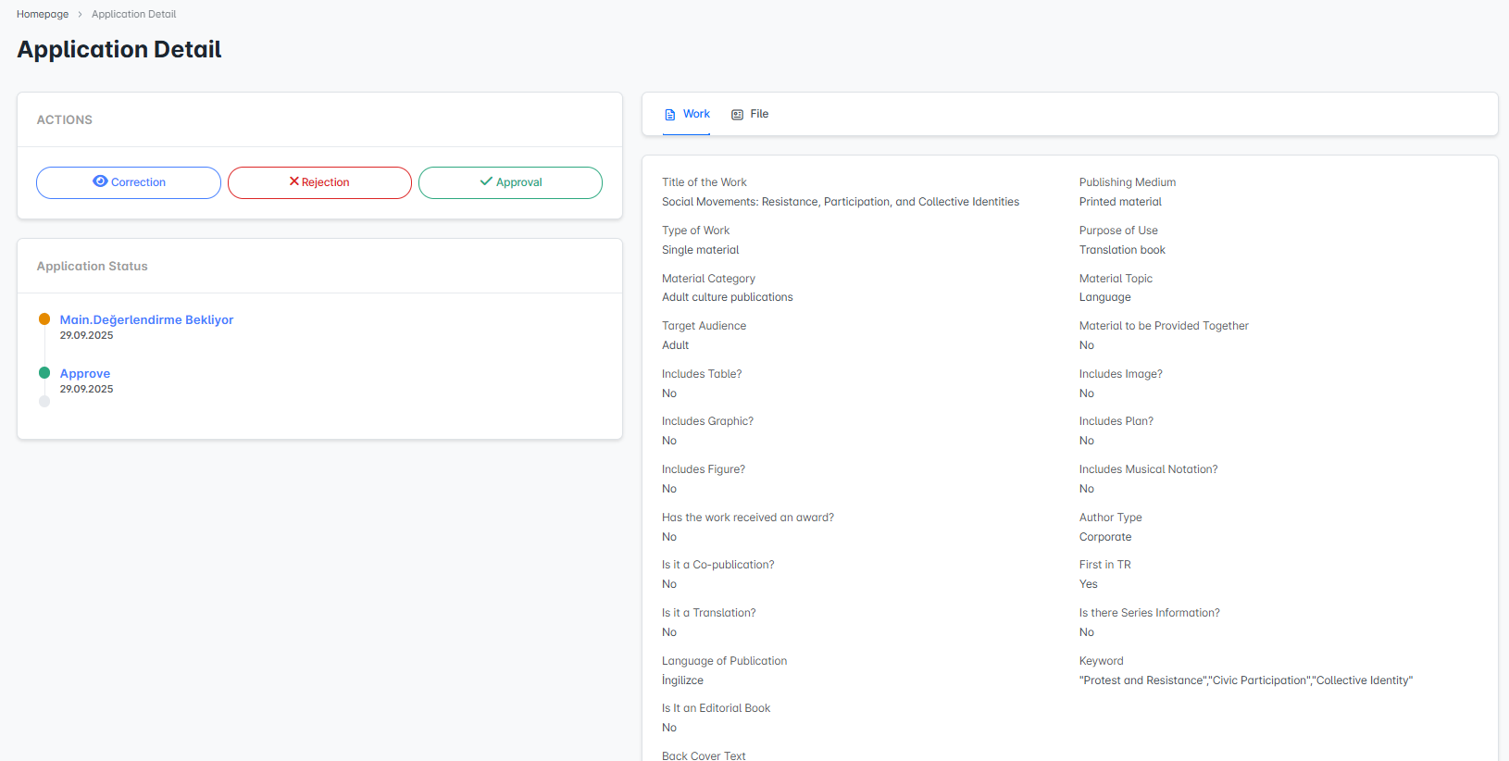Go to Homepage via the breadcrumb
Screen dimensions: 1509x761
pyautogui.click(x=43, y=15)
